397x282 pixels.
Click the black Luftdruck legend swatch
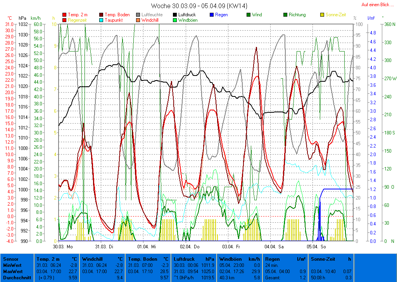(x=175, y=15)
